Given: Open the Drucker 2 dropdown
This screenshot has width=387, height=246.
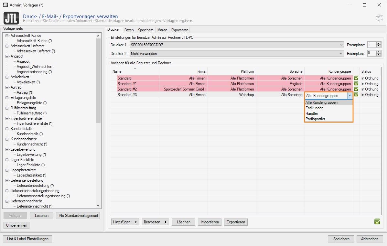Looking at the screenshot, I should pyautogui.click(x=341, y=53).
